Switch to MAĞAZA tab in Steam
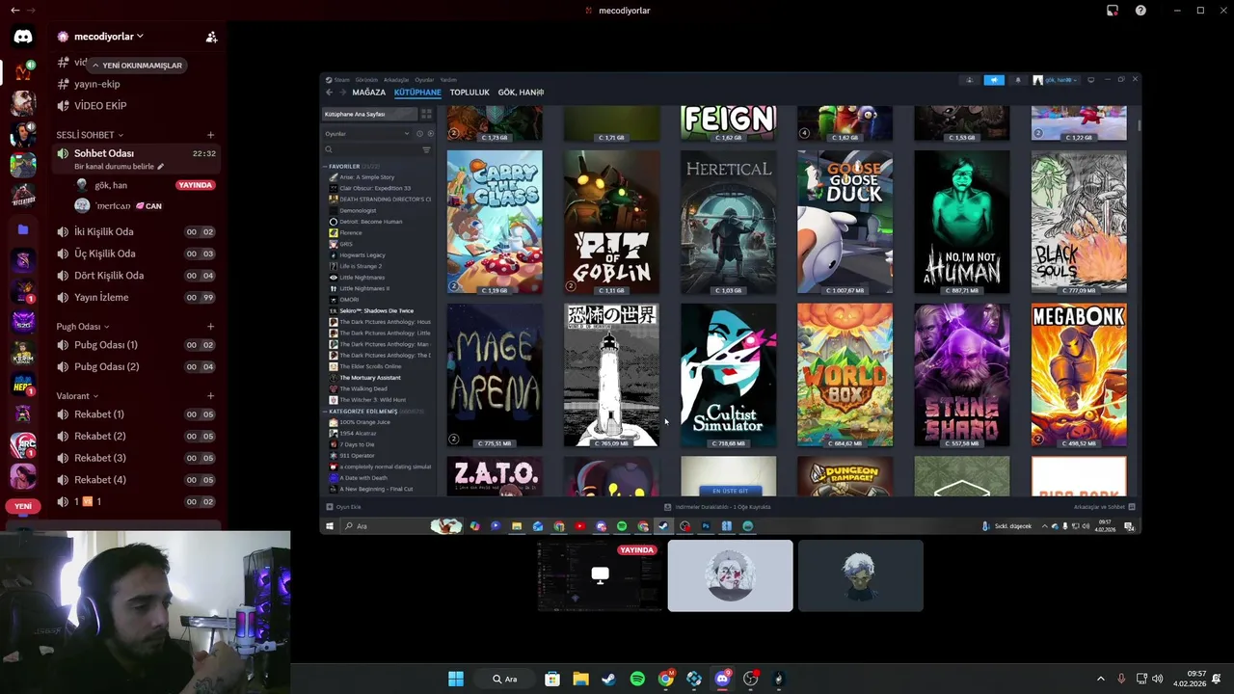Image resolution: width=1234 pixels, height=694 pixels. 368,93
